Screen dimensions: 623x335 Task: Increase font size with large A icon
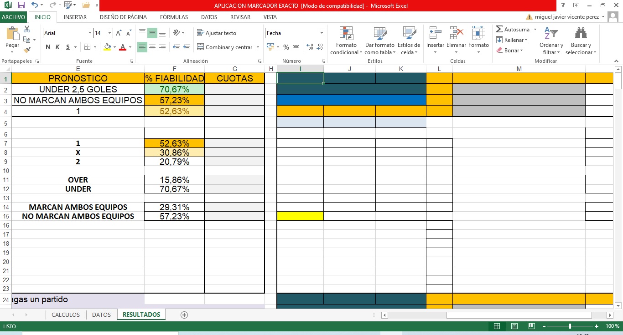pos(119,33)
